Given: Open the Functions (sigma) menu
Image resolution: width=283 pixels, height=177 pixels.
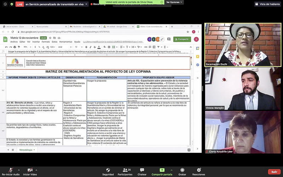Looking at the screenshot, I should coord(165,47).
